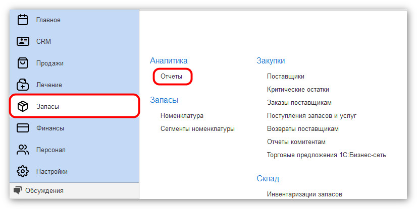Select the Запасы section

[74, 106]
